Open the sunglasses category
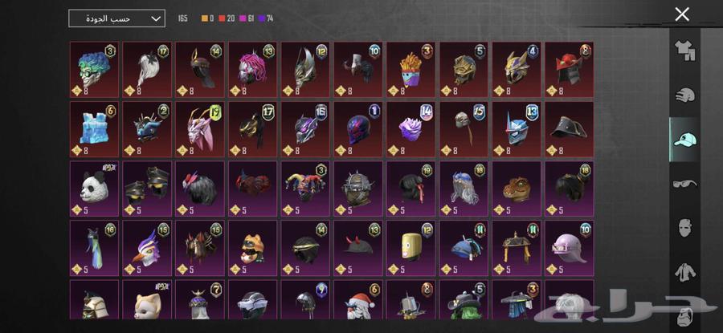This screenshot has height=333, width=723. click(684, 184)
